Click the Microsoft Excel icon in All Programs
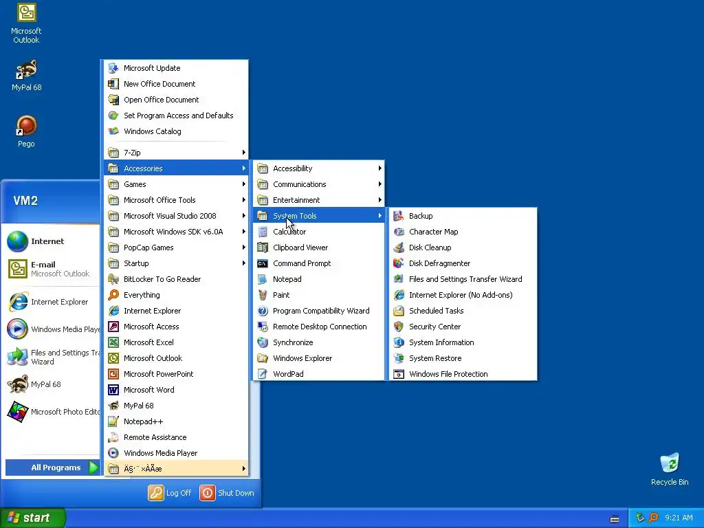Screen dimensions: 704x528 coord(113,342)
